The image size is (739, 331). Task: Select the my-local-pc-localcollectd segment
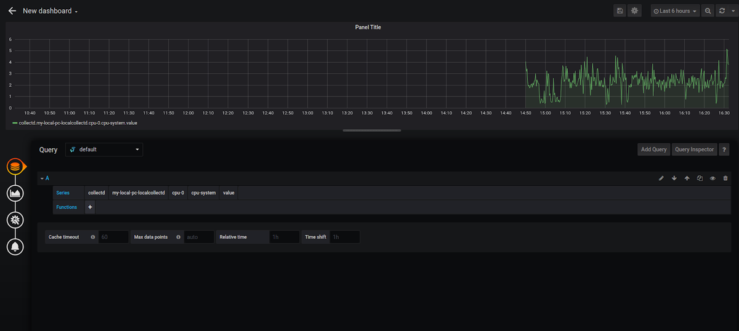point(139,193)
